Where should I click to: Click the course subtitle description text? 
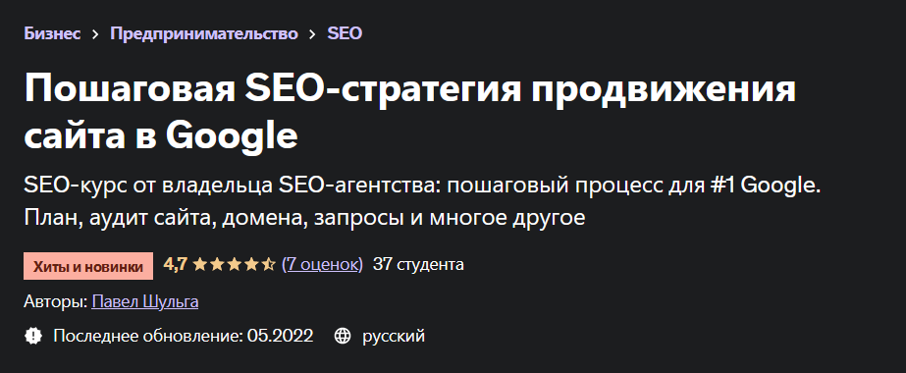coord(422,202)
